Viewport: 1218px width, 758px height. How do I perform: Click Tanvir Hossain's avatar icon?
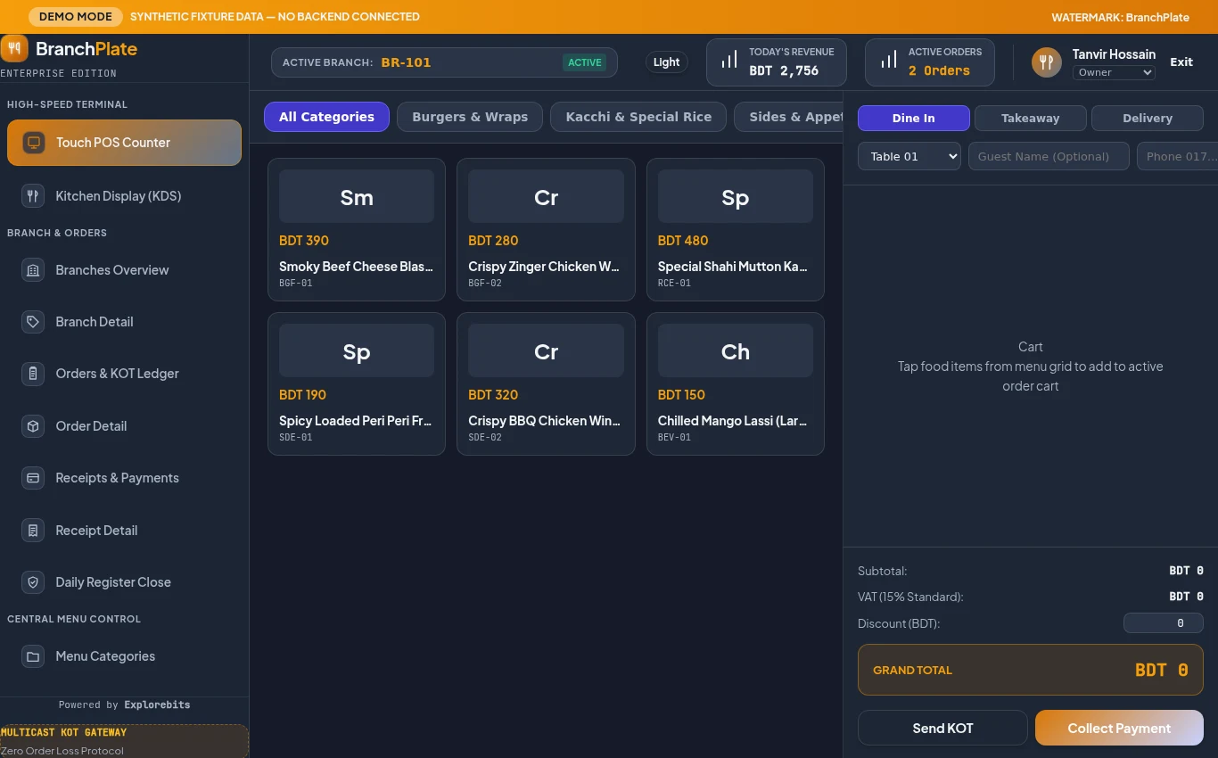click(1047, 62)
